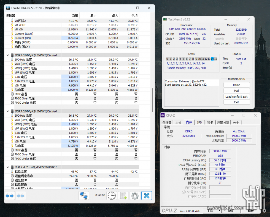Viewport: 270px width, 217px height.
Task: Click the 平均 column header in HWiNFO
Action: (x=129, y=15)
